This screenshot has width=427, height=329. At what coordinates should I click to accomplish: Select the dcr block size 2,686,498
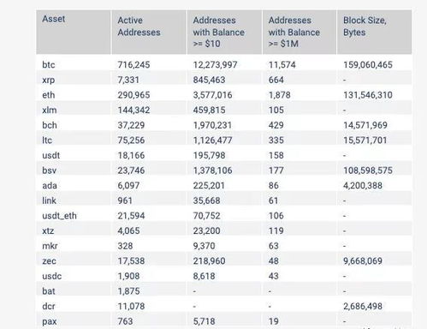tap(363, 306)
